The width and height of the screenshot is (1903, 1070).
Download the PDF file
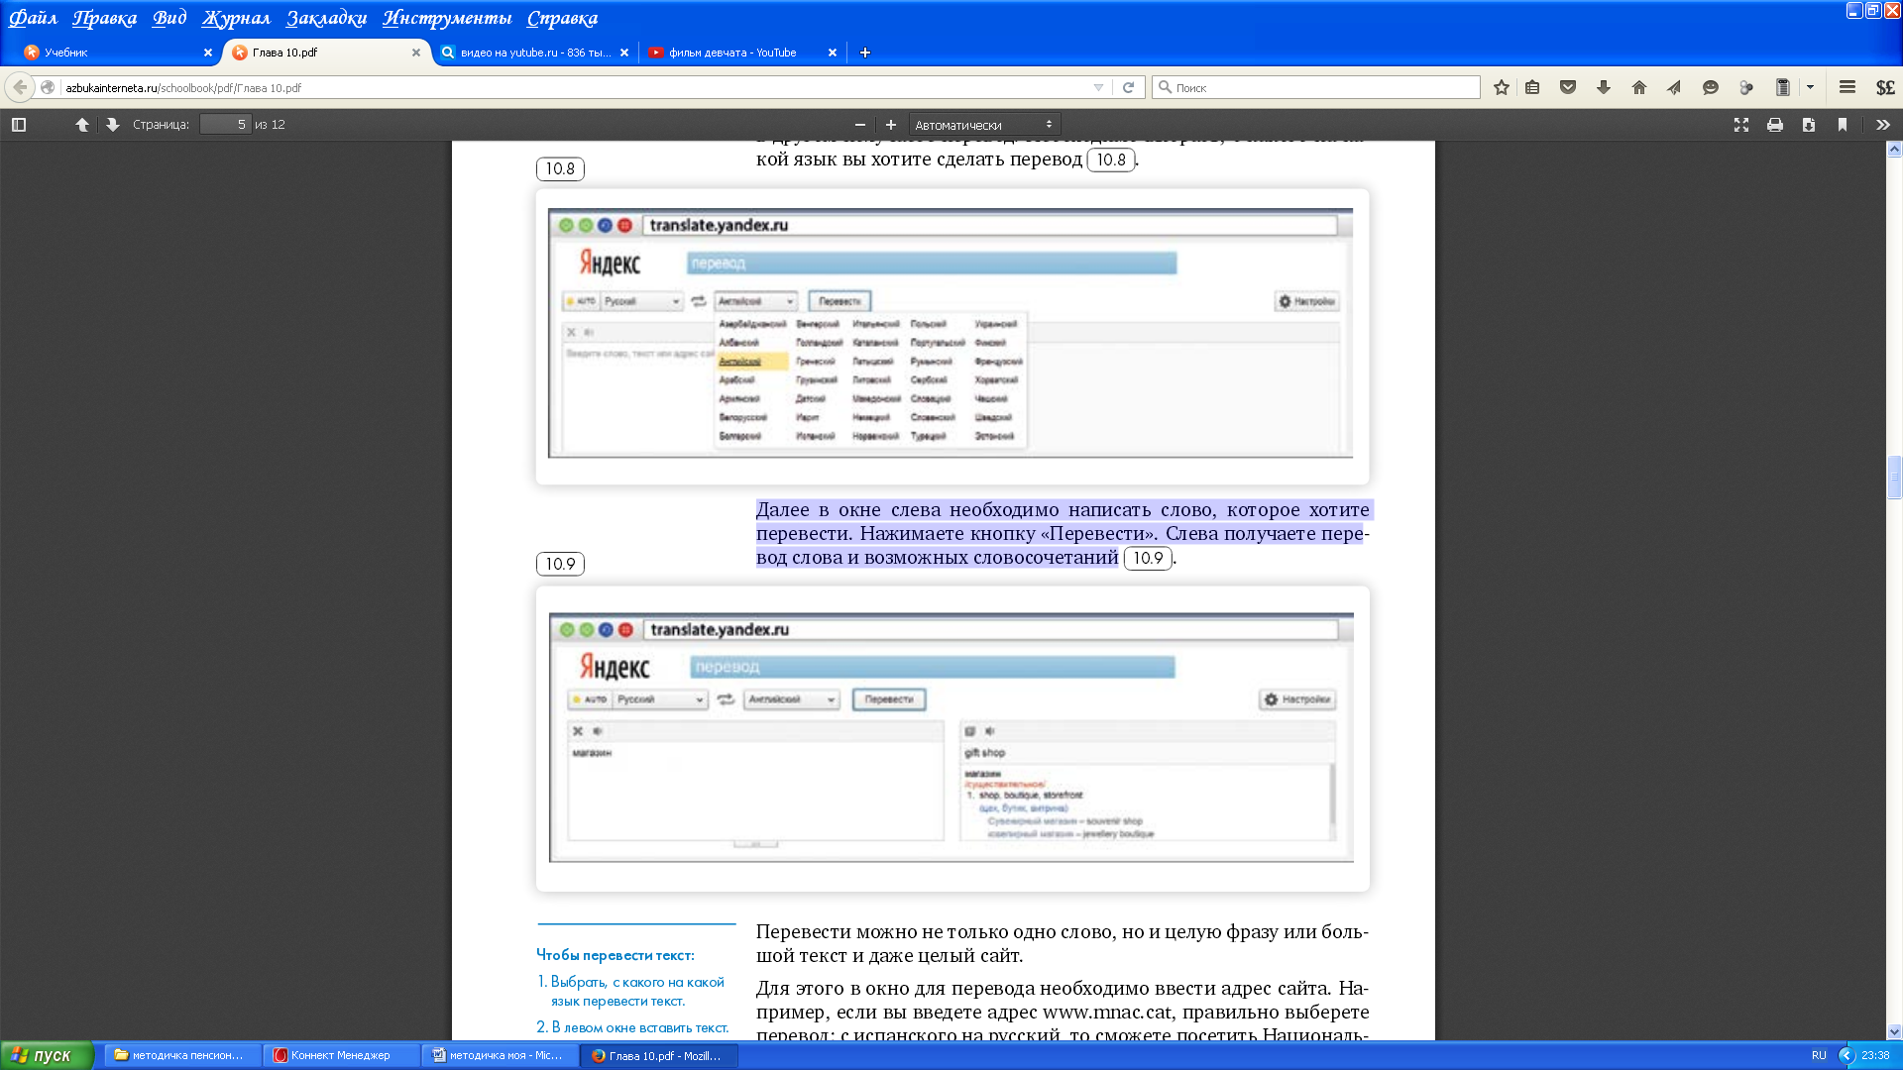[x=1809, y=125]
